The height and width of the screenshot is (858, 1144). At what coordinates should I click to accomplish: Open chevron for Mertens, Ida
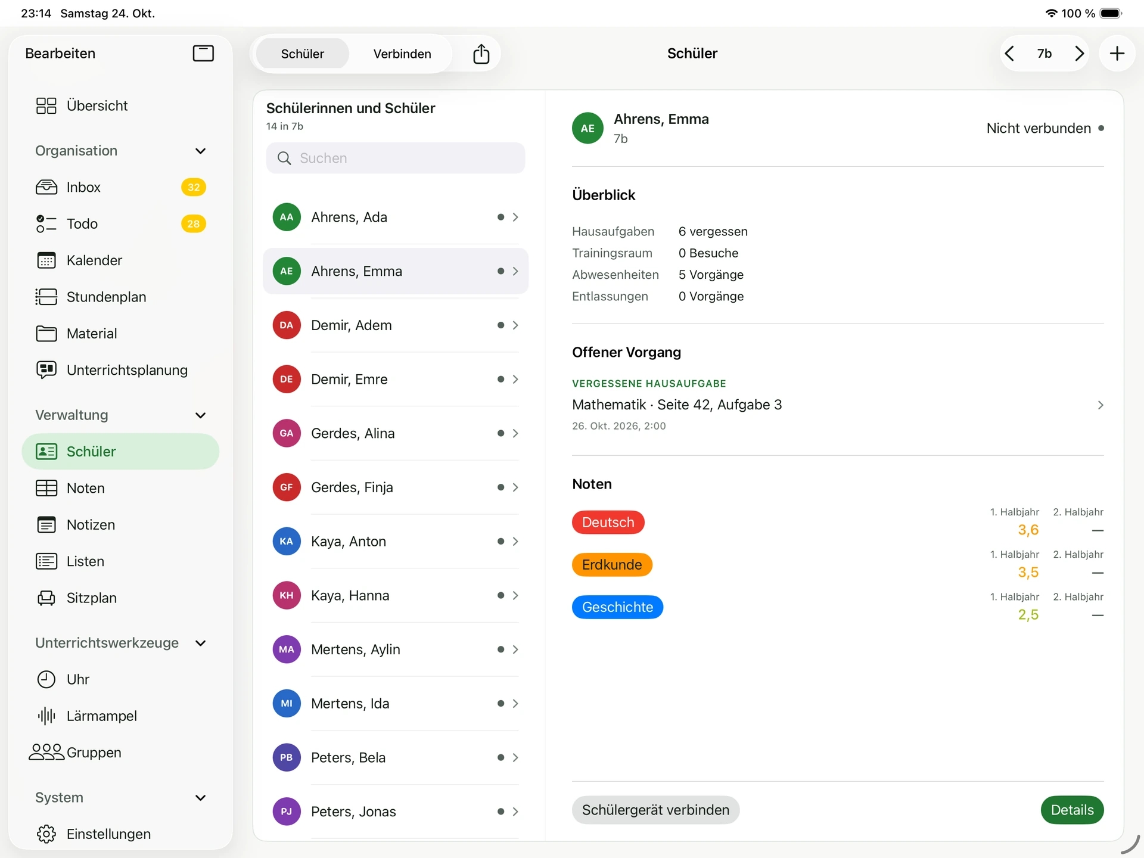[515, 704]
